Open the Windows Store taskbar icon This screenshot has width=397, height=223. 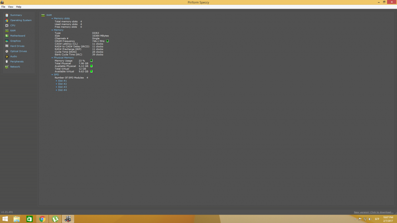pos(30,219)
